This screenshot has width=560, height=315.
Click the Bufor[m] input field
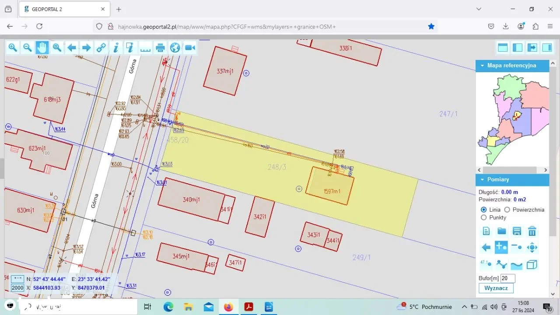tap(507, 278)
